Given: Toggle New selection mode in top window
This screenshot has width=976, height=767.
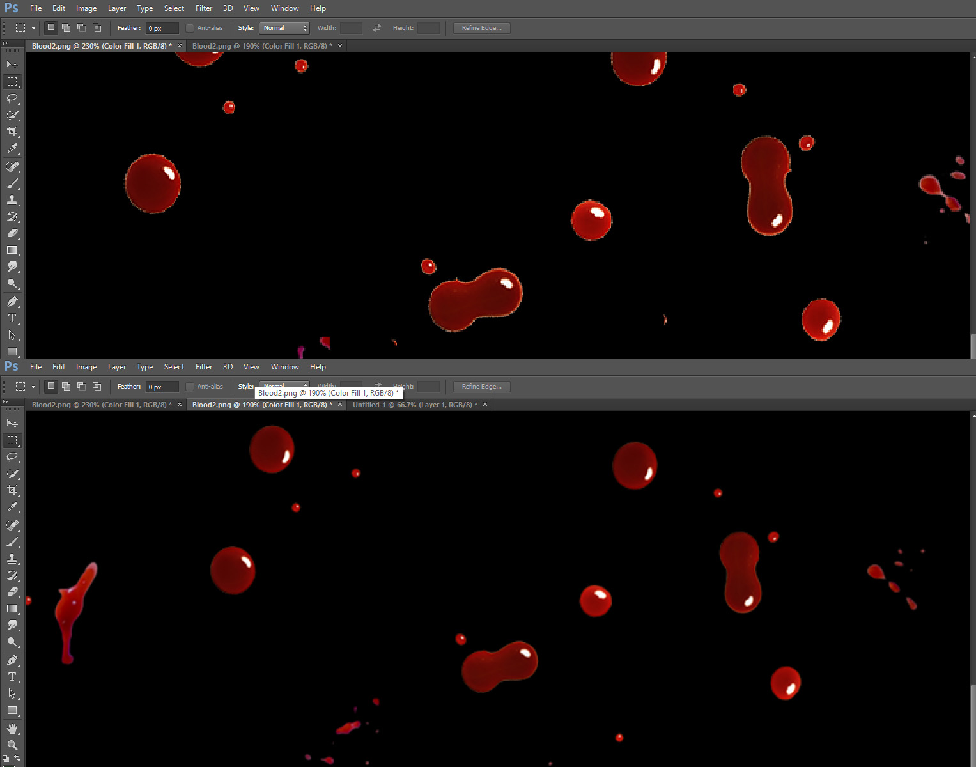Looking at the screenshot, I should tap(51, 27).
